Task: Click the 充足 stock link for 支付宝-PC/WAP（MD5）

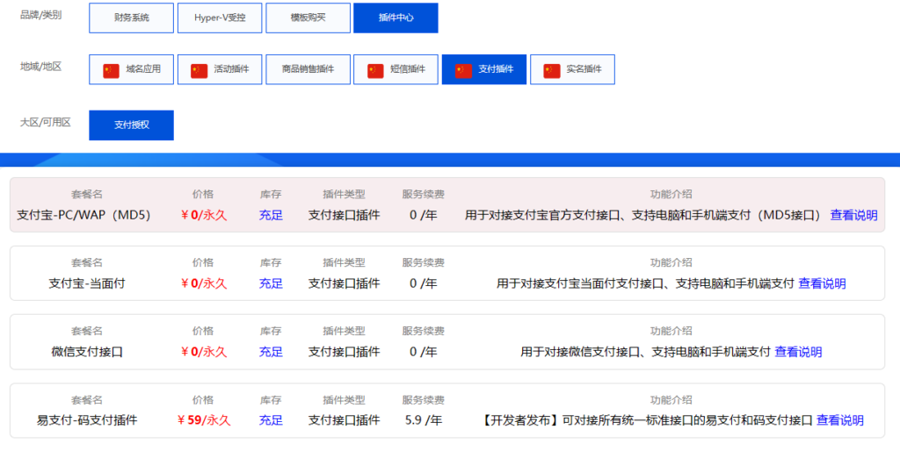Action: point(271,215)
